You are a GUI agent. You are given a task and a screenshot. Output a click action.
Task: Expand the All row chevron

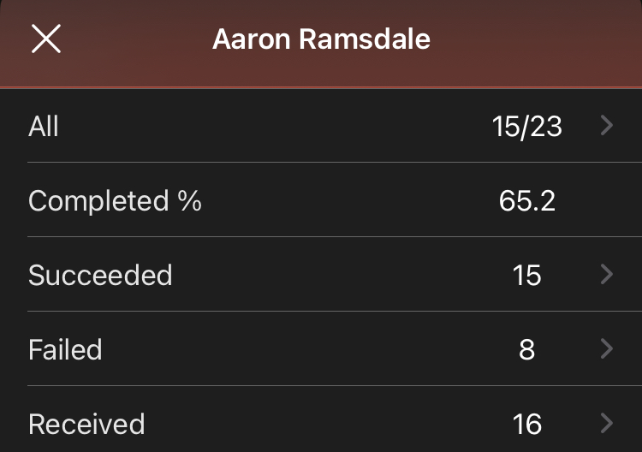point(607,125)
